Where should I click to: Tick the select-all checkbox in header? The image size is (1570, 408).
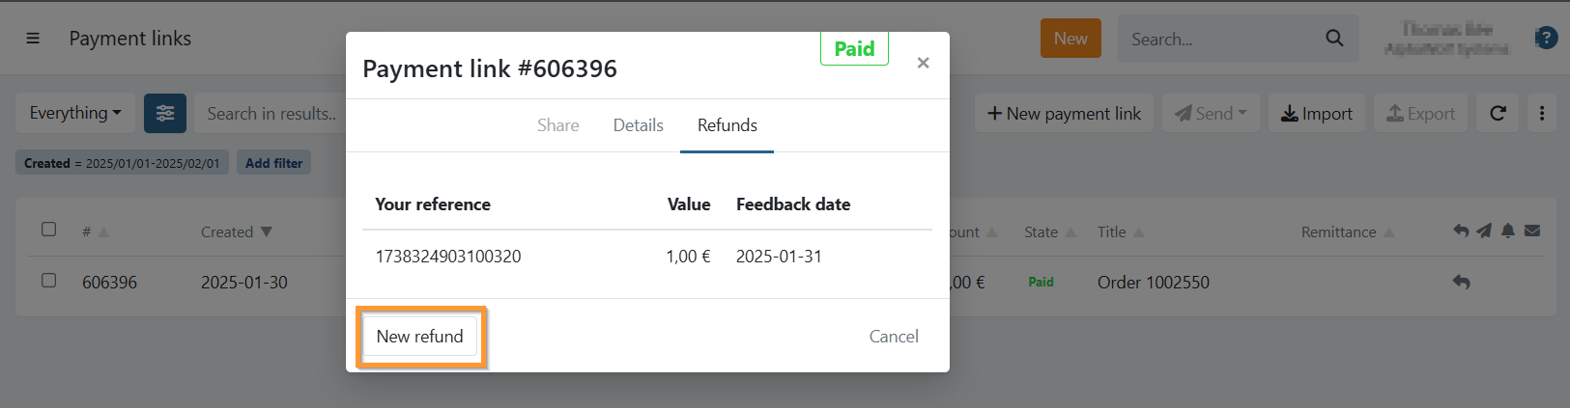point(49,230)
